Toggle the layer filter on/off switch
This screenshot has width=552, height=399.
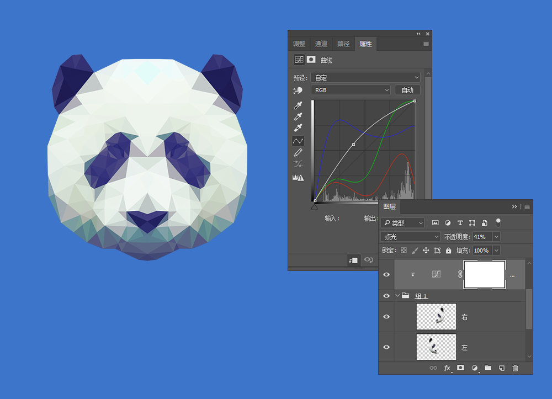498,222
